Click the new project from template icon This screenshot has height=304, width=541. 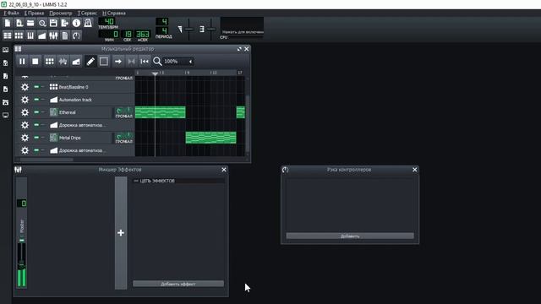[x=19, y=23]
